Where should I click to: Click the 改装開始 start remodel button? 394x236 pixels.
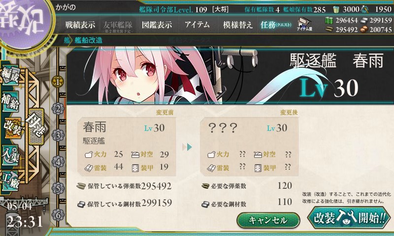[349, 217]
